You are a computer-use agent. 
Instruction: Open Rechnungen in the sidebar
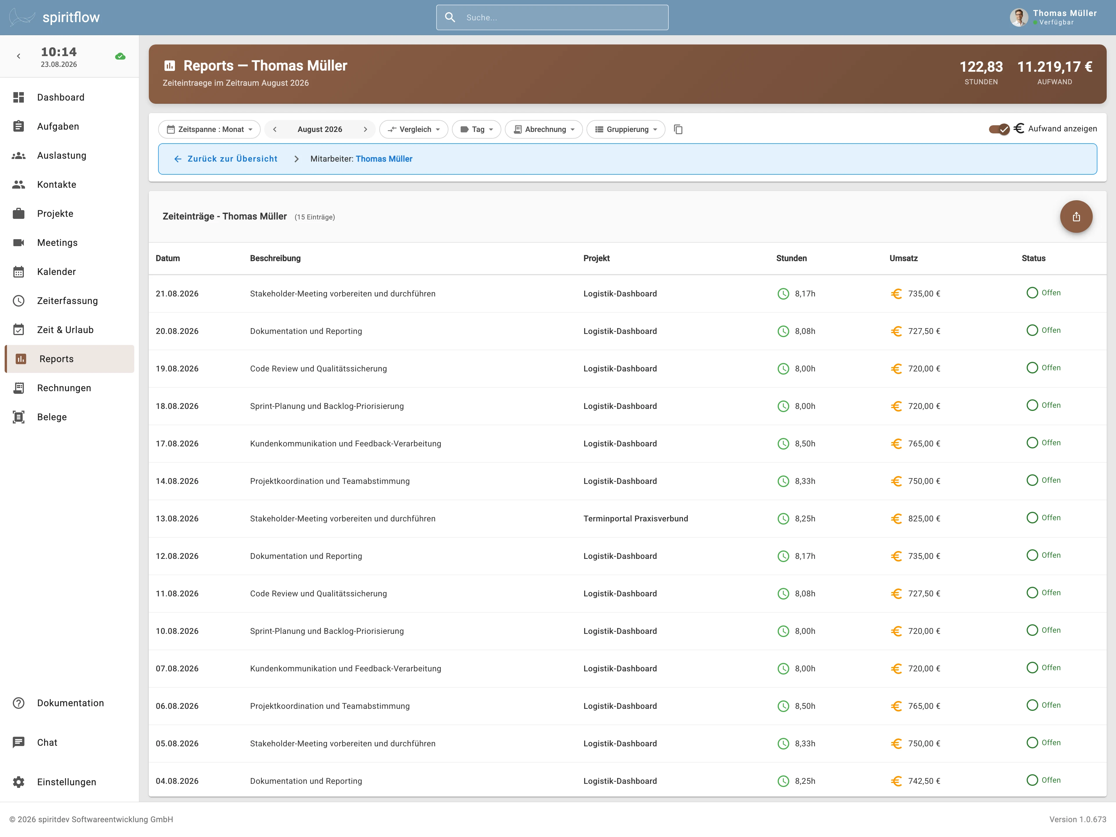click(x=70, y=388)
